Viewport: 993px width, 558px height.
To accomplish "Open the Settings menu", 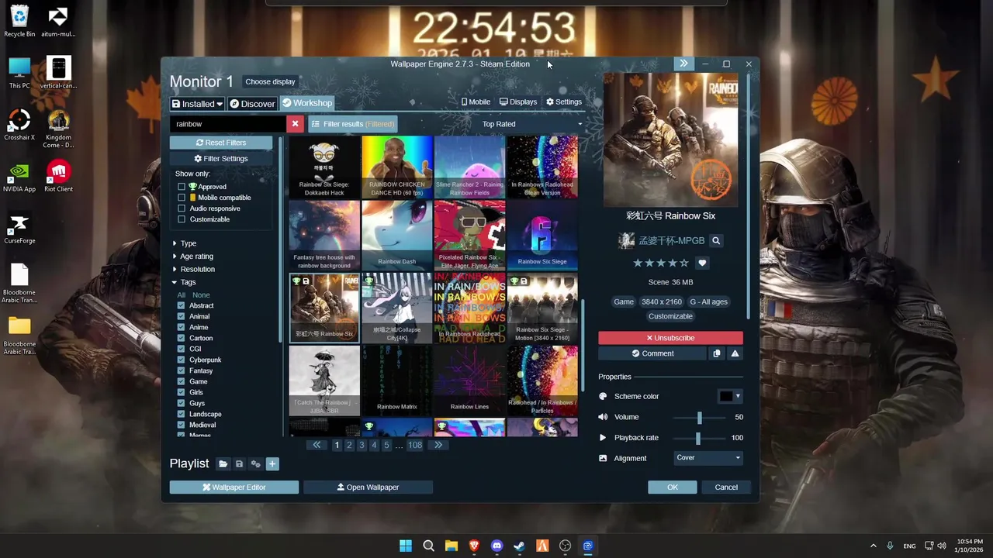I will tap(564, 102).
